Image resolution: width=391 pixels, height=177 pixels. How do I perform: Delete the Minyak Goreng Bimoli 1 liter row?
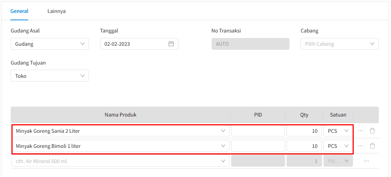pyautogui.click(x=372, y=146)
